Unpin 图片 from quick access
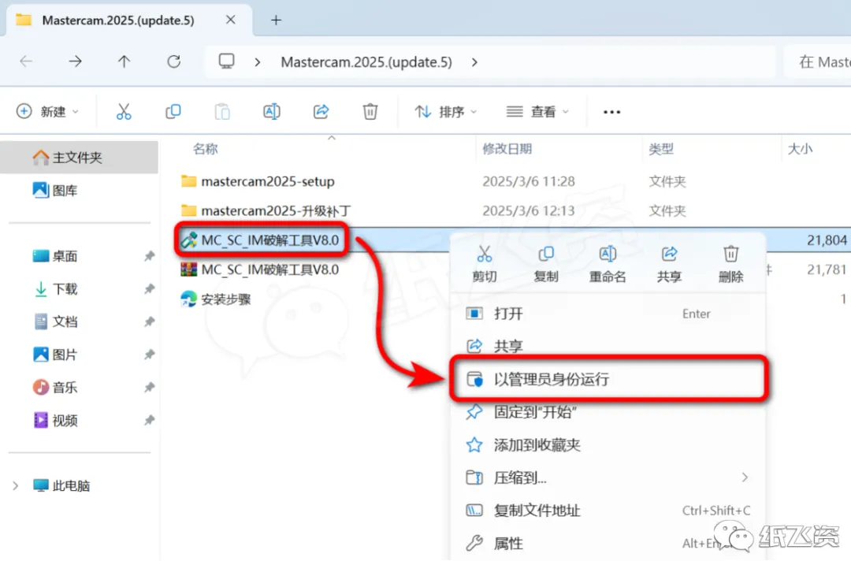 [x=149, y=355]
